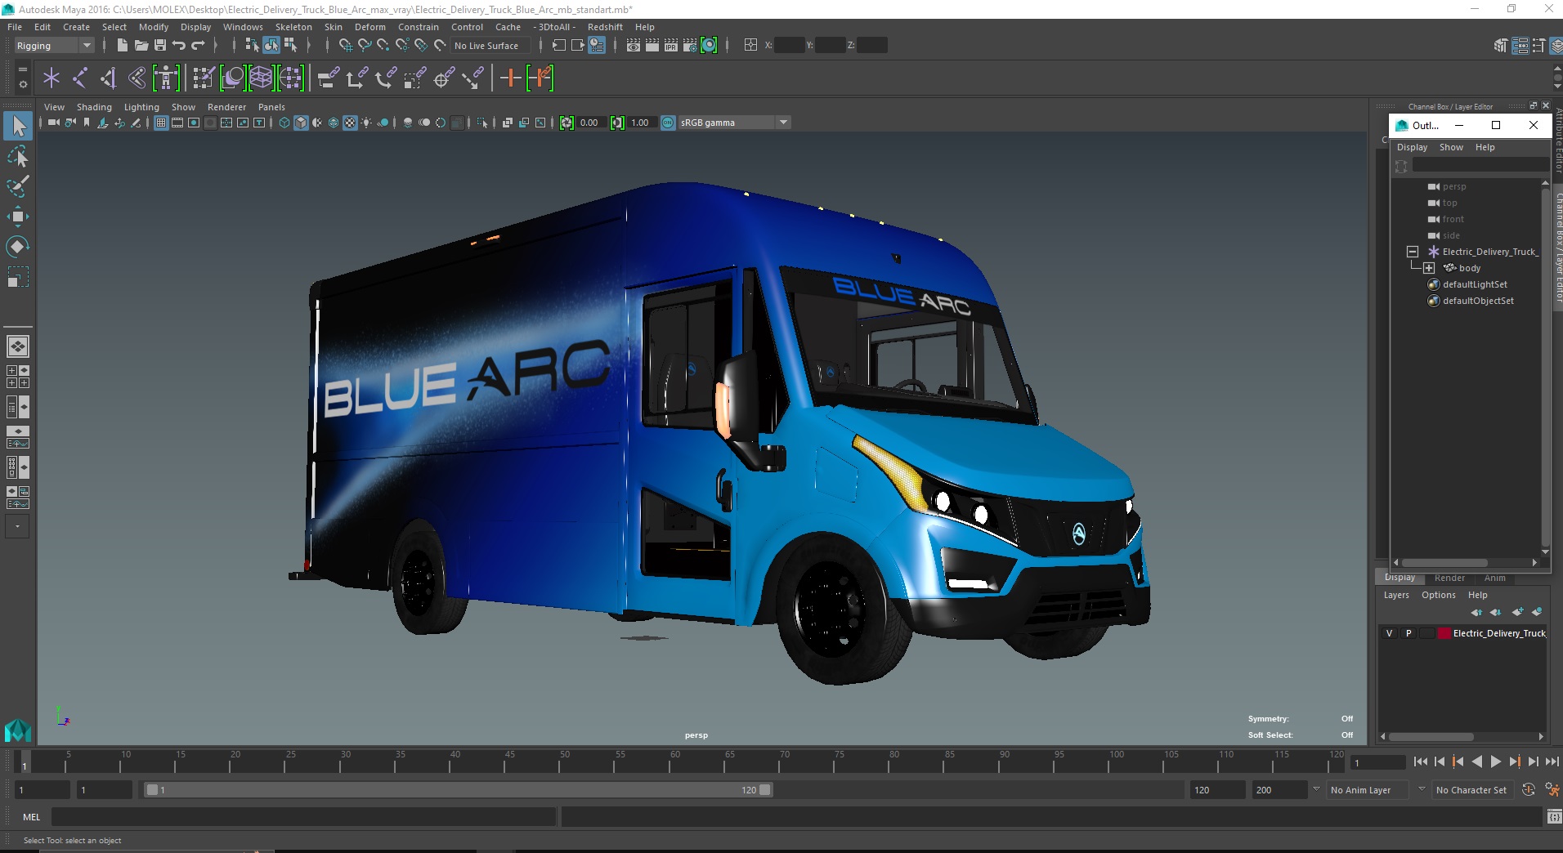Image resolution: width=1563 pixels, height=853 pixels.
Task: Open a scene with the folder icon
Action: [x=141, y=45]
